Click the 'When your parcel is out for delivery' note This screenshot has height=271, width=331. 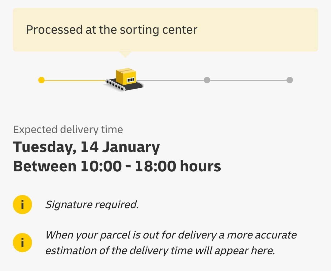[x=171, y=235]
